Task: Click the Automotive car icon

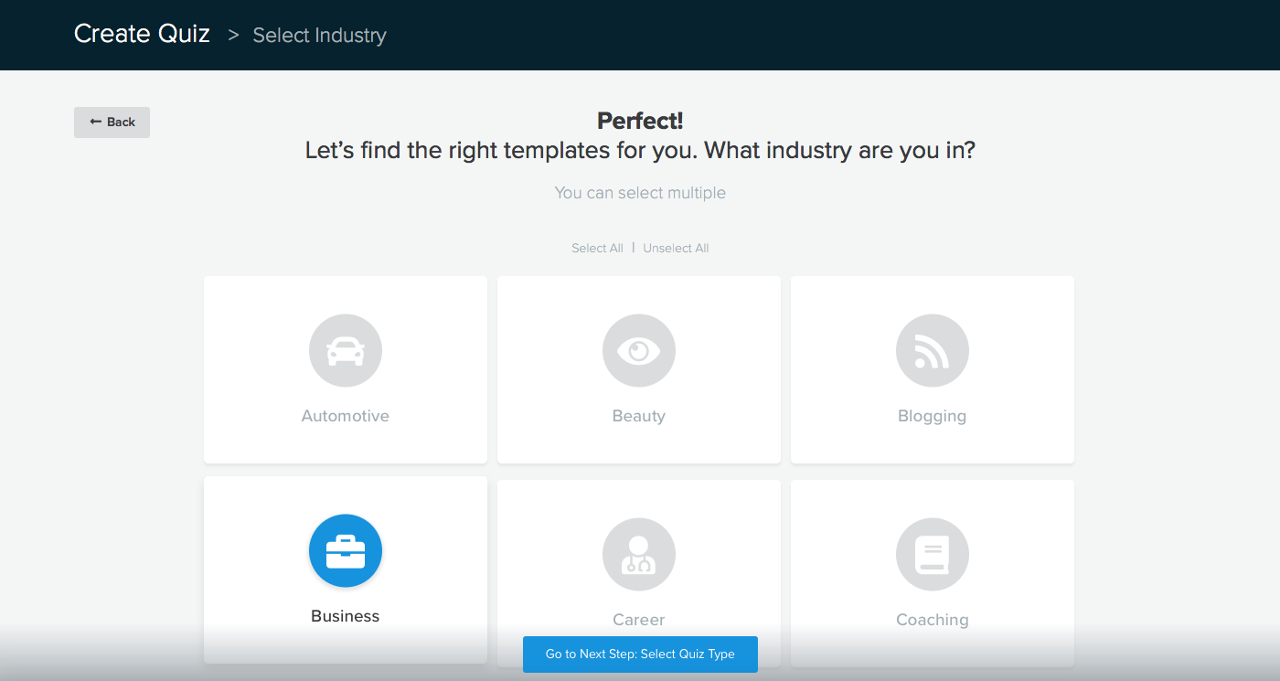Action: (346, 351)
